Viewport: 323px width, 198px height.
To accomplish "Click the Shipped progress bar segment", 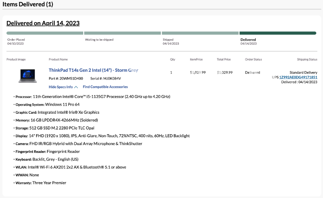I will pyautogui.click(x=200, y=33).
